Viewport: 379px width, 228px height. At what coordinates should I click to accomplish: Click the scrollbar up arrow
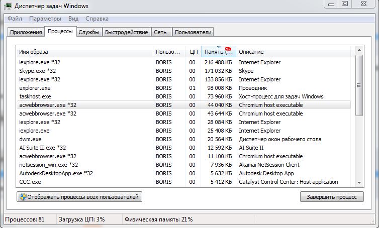pos(359,50)
